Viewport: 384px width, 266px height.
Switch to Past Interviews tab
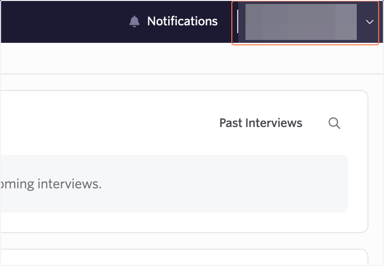261,123
